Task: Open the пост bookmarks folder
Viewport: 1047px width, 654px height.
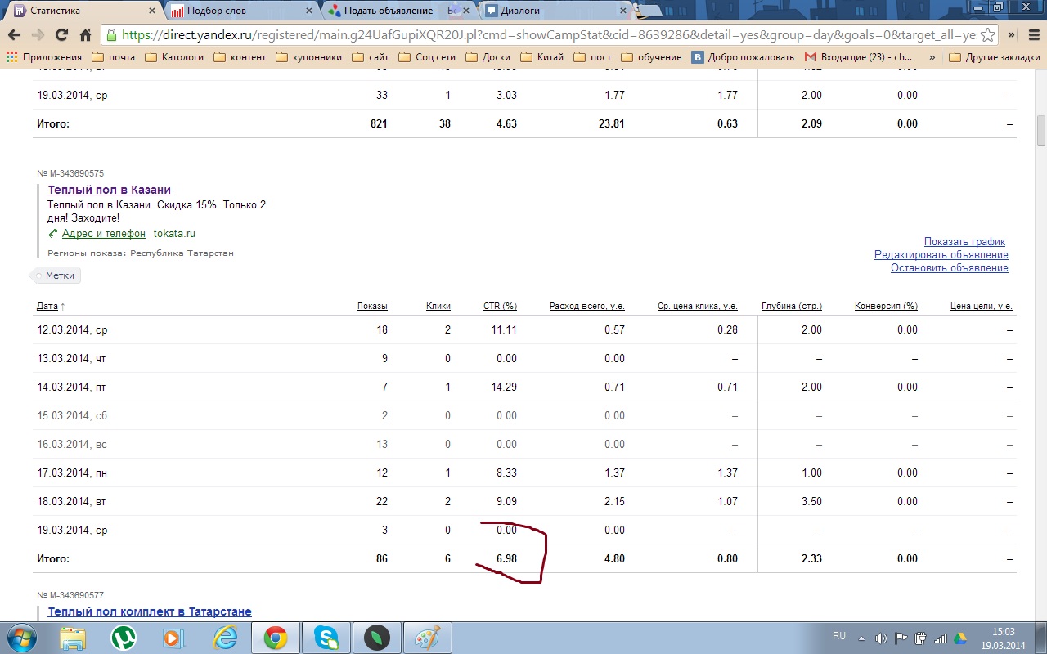Action: [593, 57]
